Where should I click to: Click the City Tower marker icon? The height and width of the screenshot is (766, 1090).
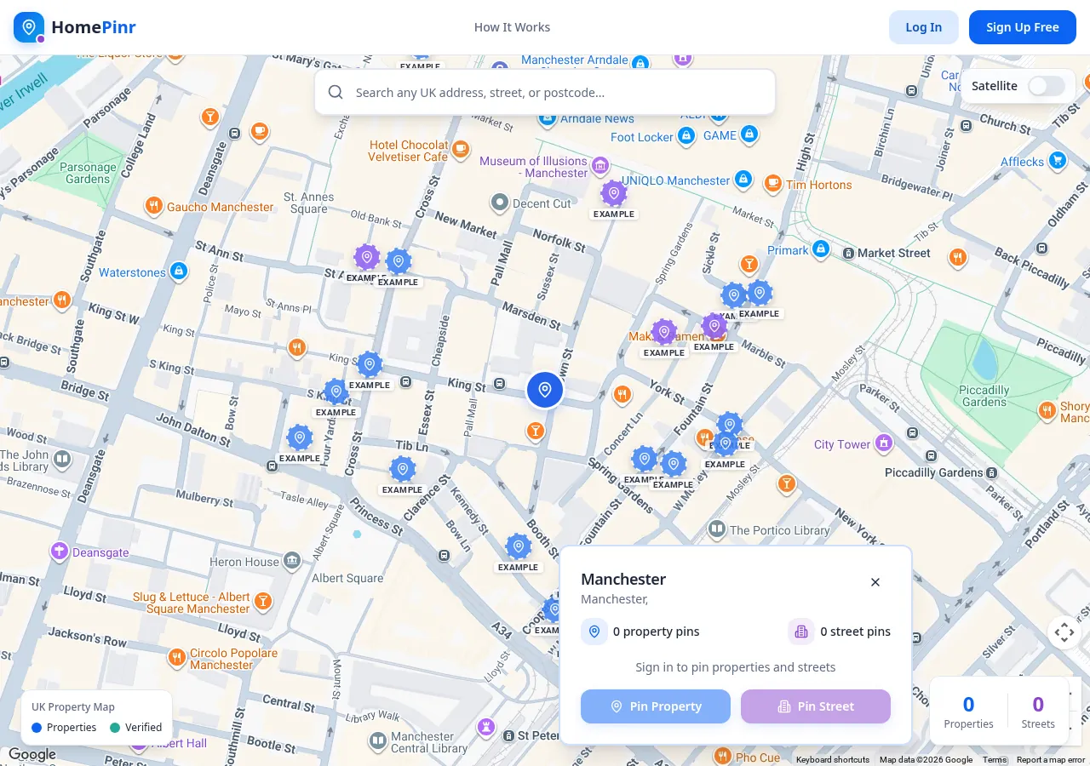pos(884,443)
